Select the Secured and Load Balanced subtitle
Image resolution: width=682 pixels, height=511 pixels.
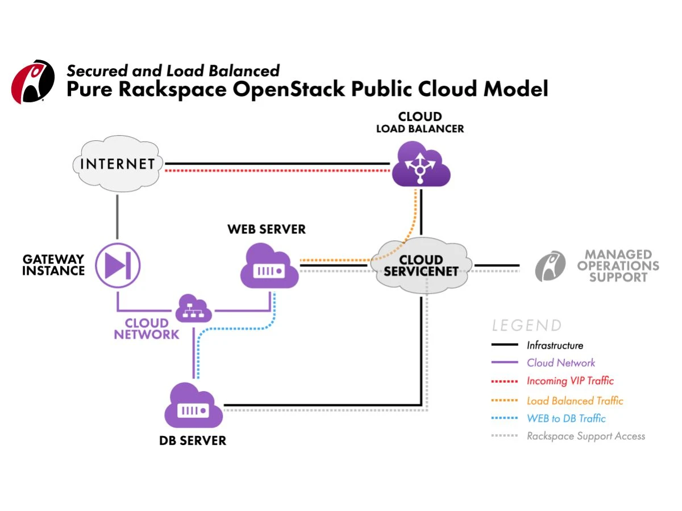[x=173, y=70]
